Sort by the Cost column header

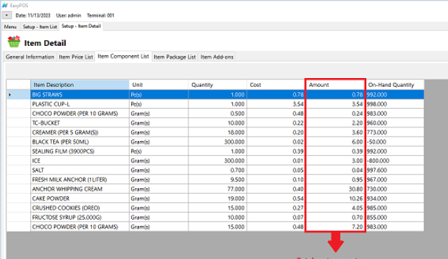[x=276, y=84]
